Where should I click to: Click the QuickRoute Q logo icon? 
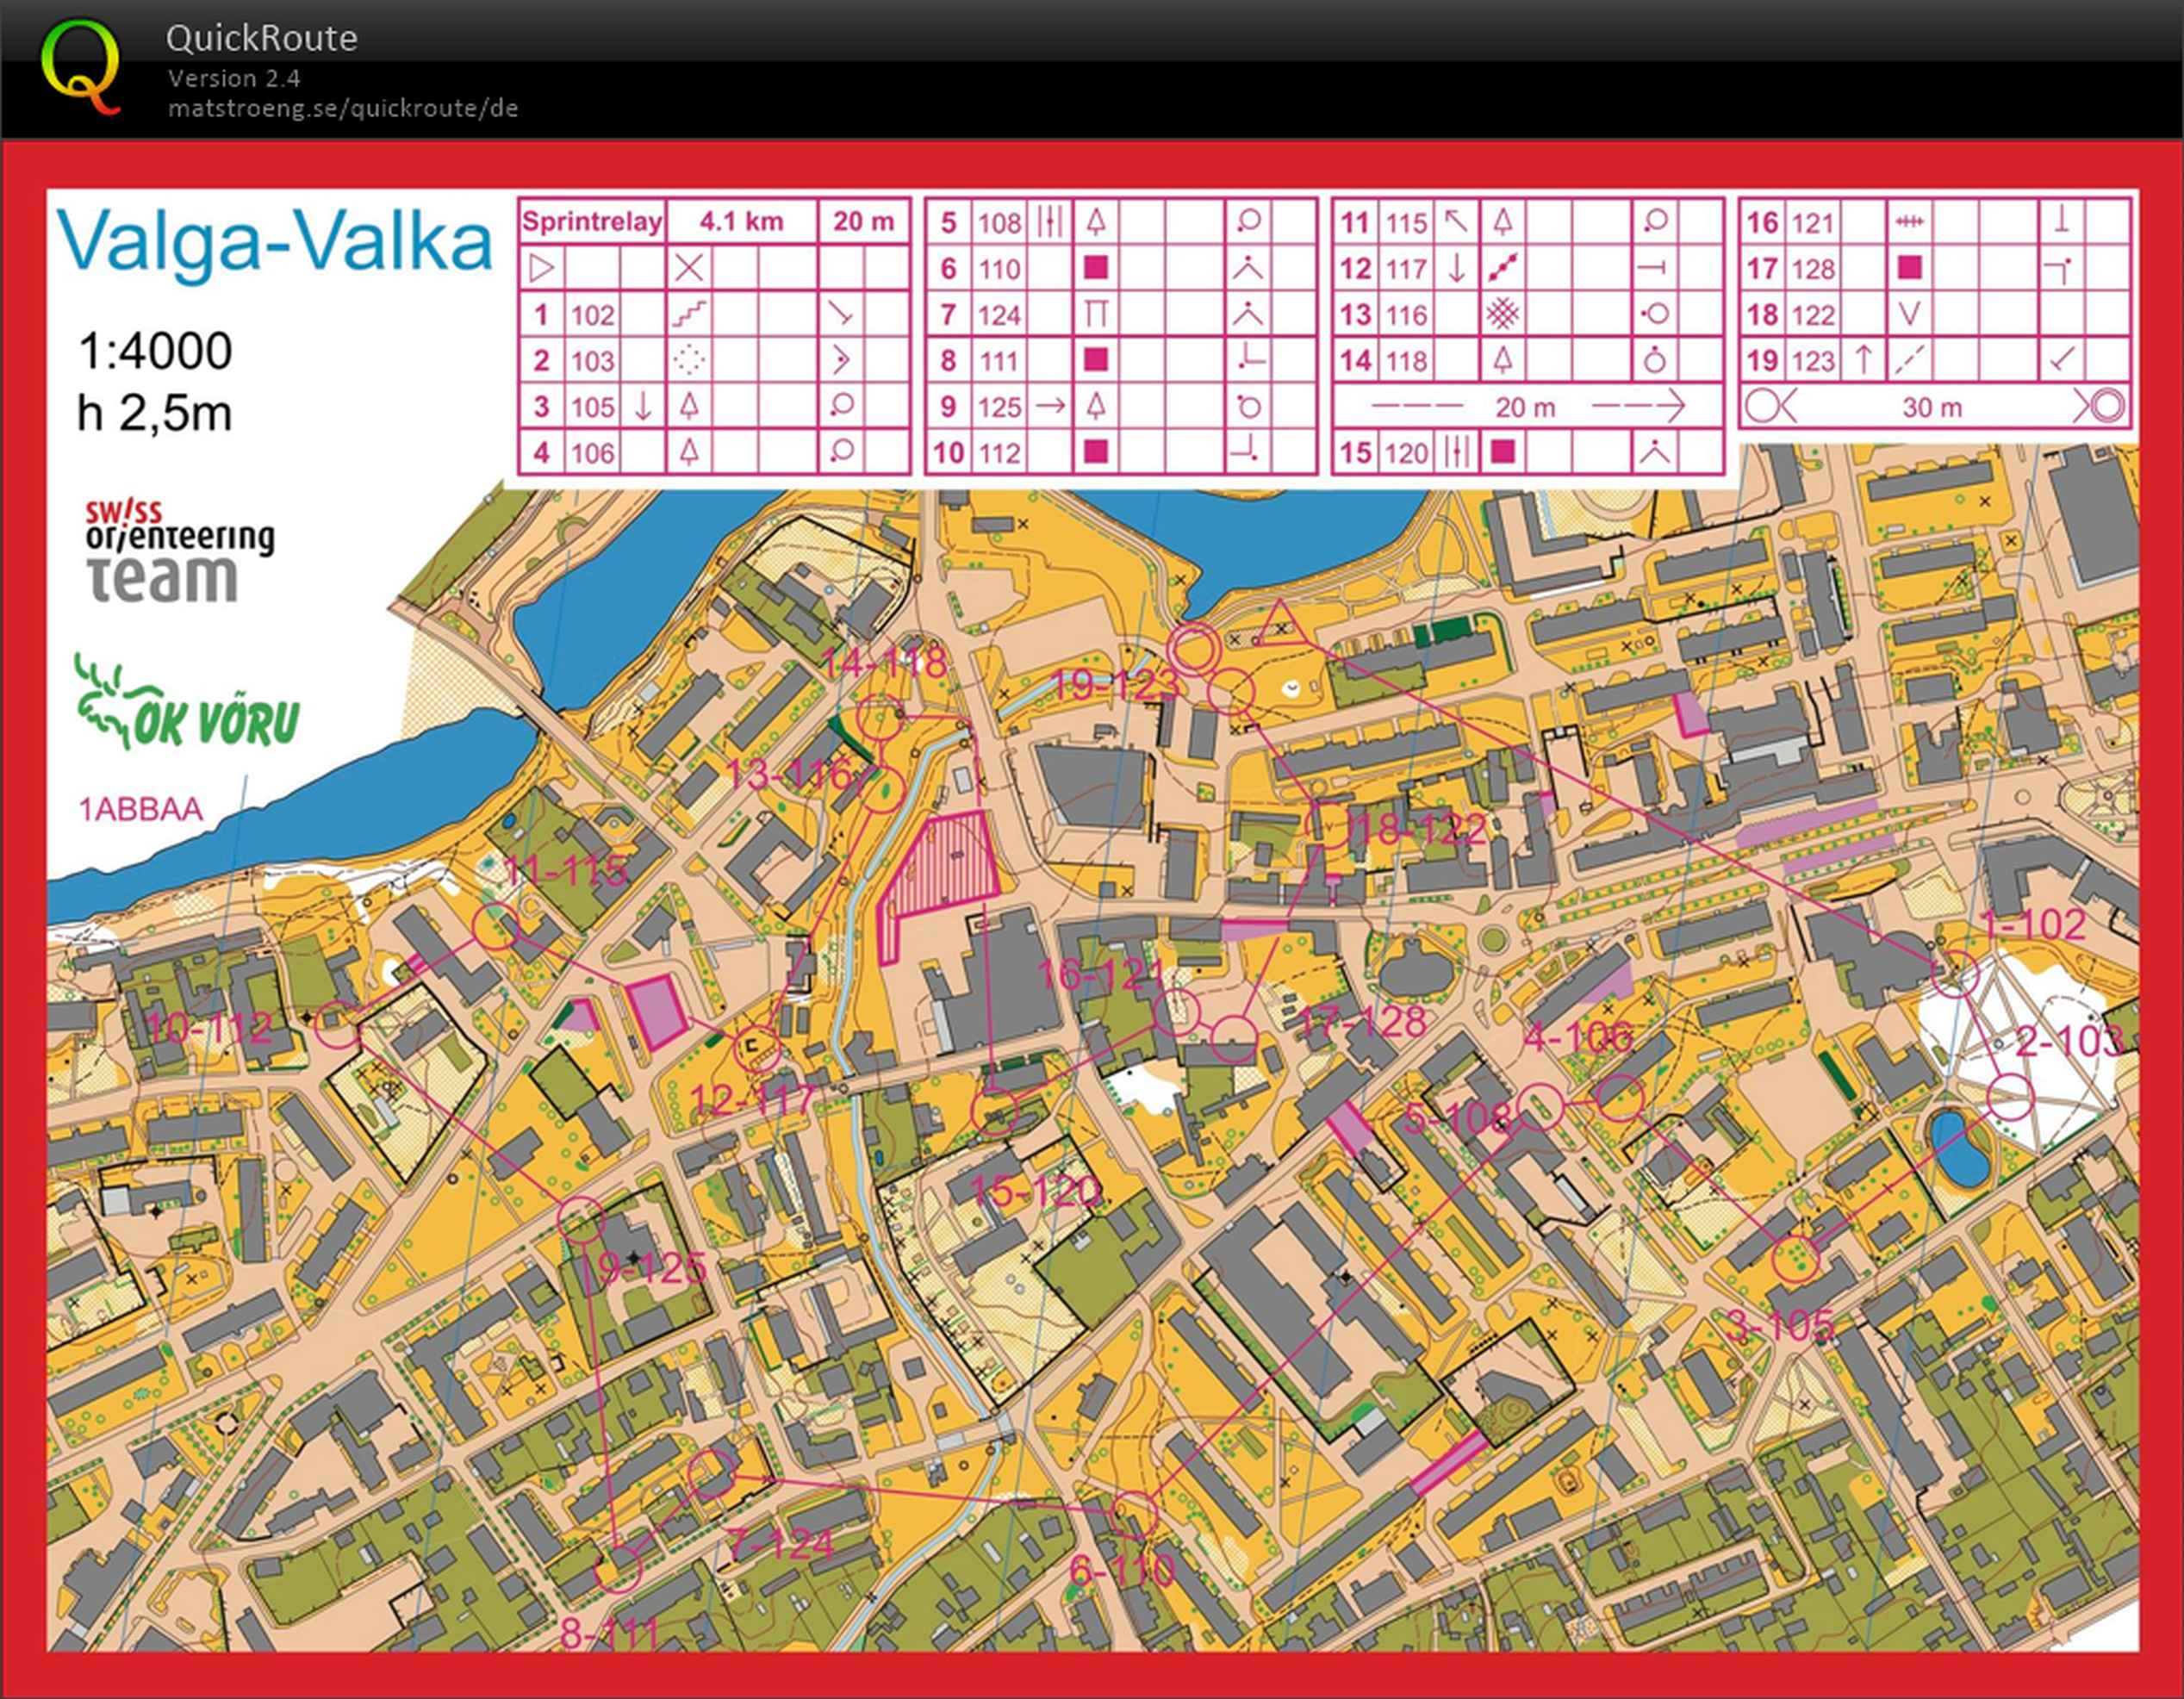pos(82,68)
